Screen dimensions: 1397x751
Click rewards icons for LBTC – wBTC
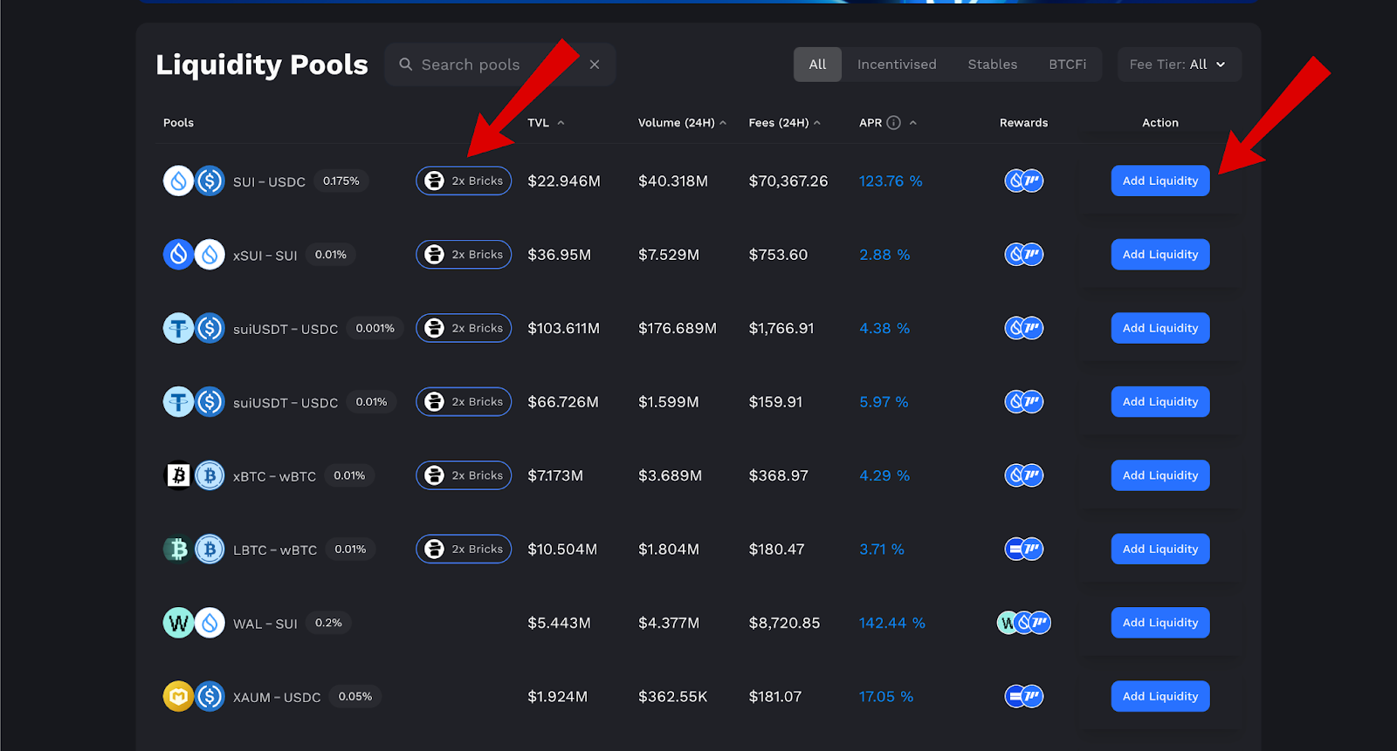(x=1024, y=550)
